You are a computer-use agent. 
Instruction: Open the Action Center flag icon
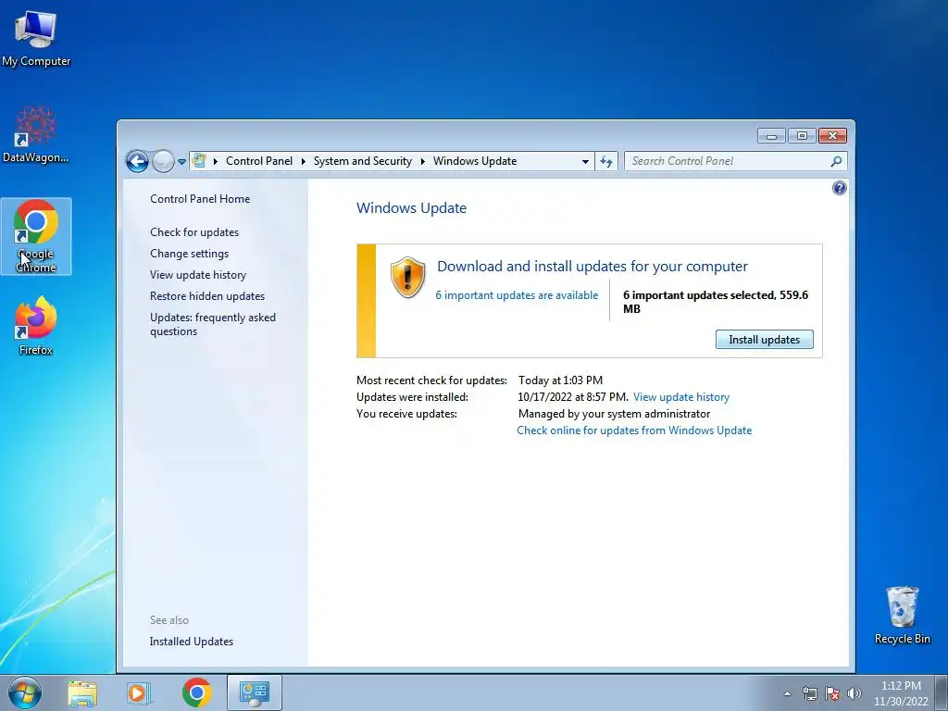[832, 693]
